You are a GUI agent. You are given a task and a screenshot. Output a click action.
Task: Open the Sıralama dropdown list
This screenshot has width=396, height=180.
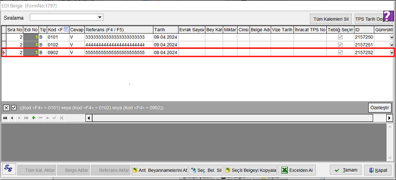coord(100,17)
